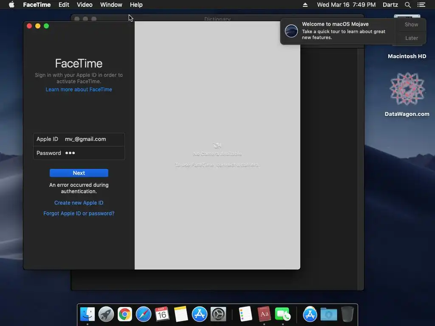Open System Preferences from the Dock

tap(218, 315)
